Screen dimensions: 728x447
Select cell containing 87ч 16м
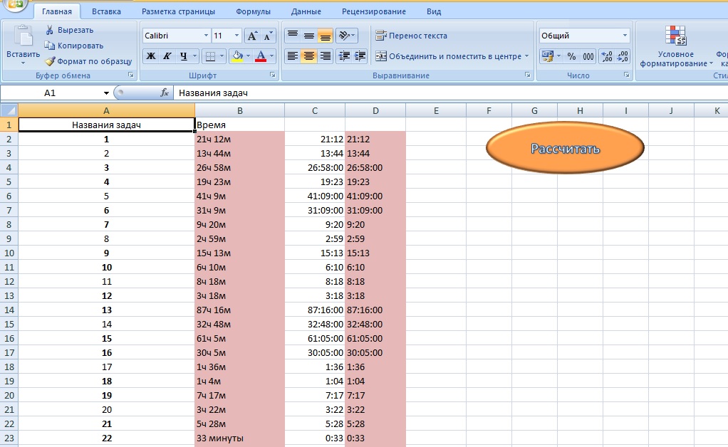(239, 310)
